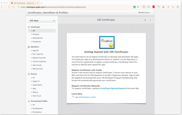Open Pass Type IDs list

[x=38, y=54]
